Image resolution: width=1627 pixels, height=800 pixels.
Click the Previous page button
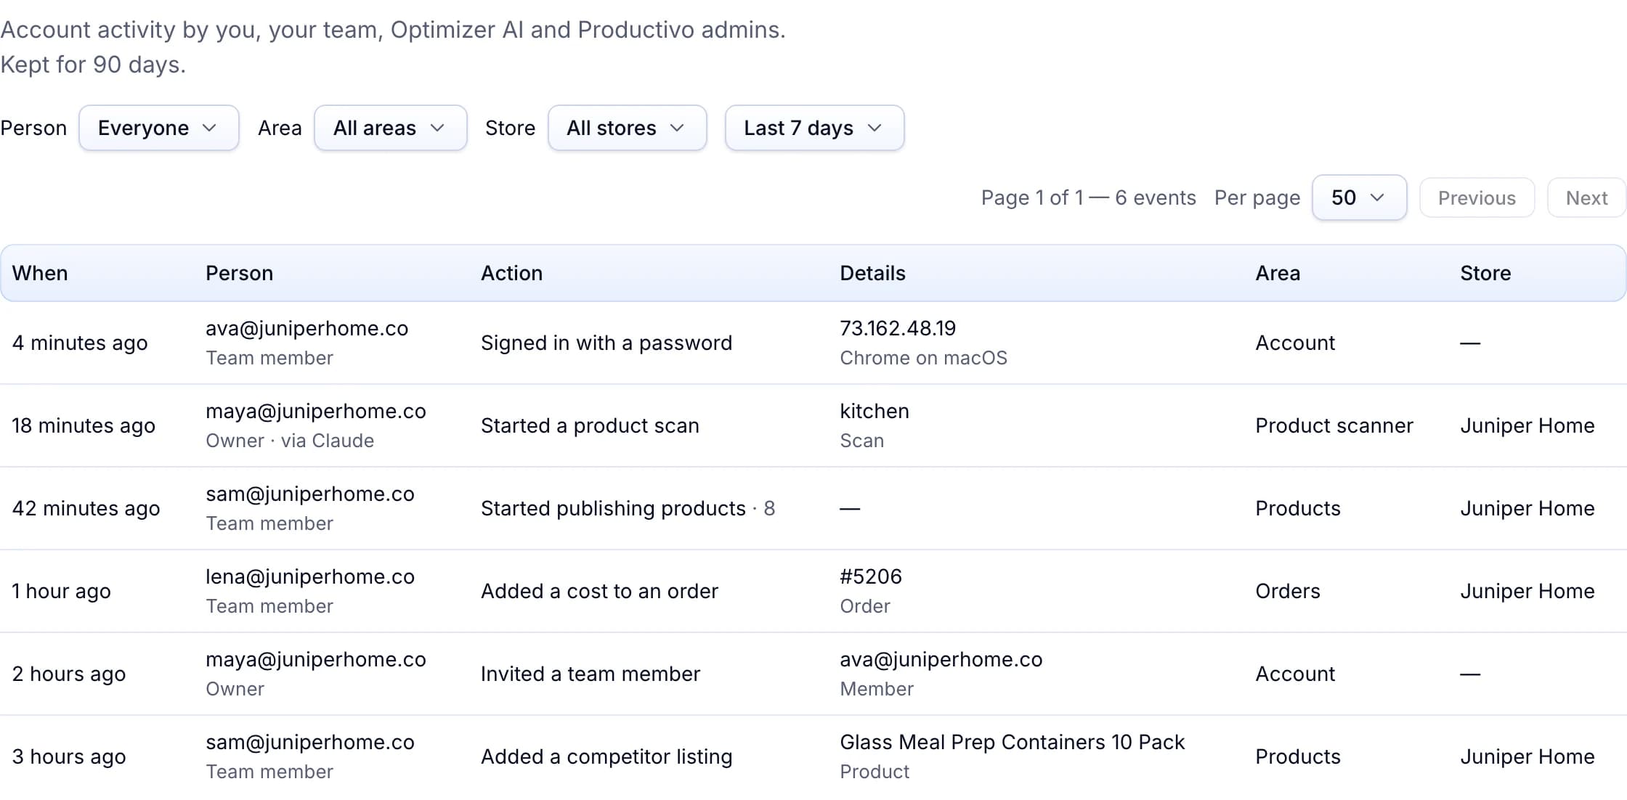pyautogui.click(x=1477, y=197)
